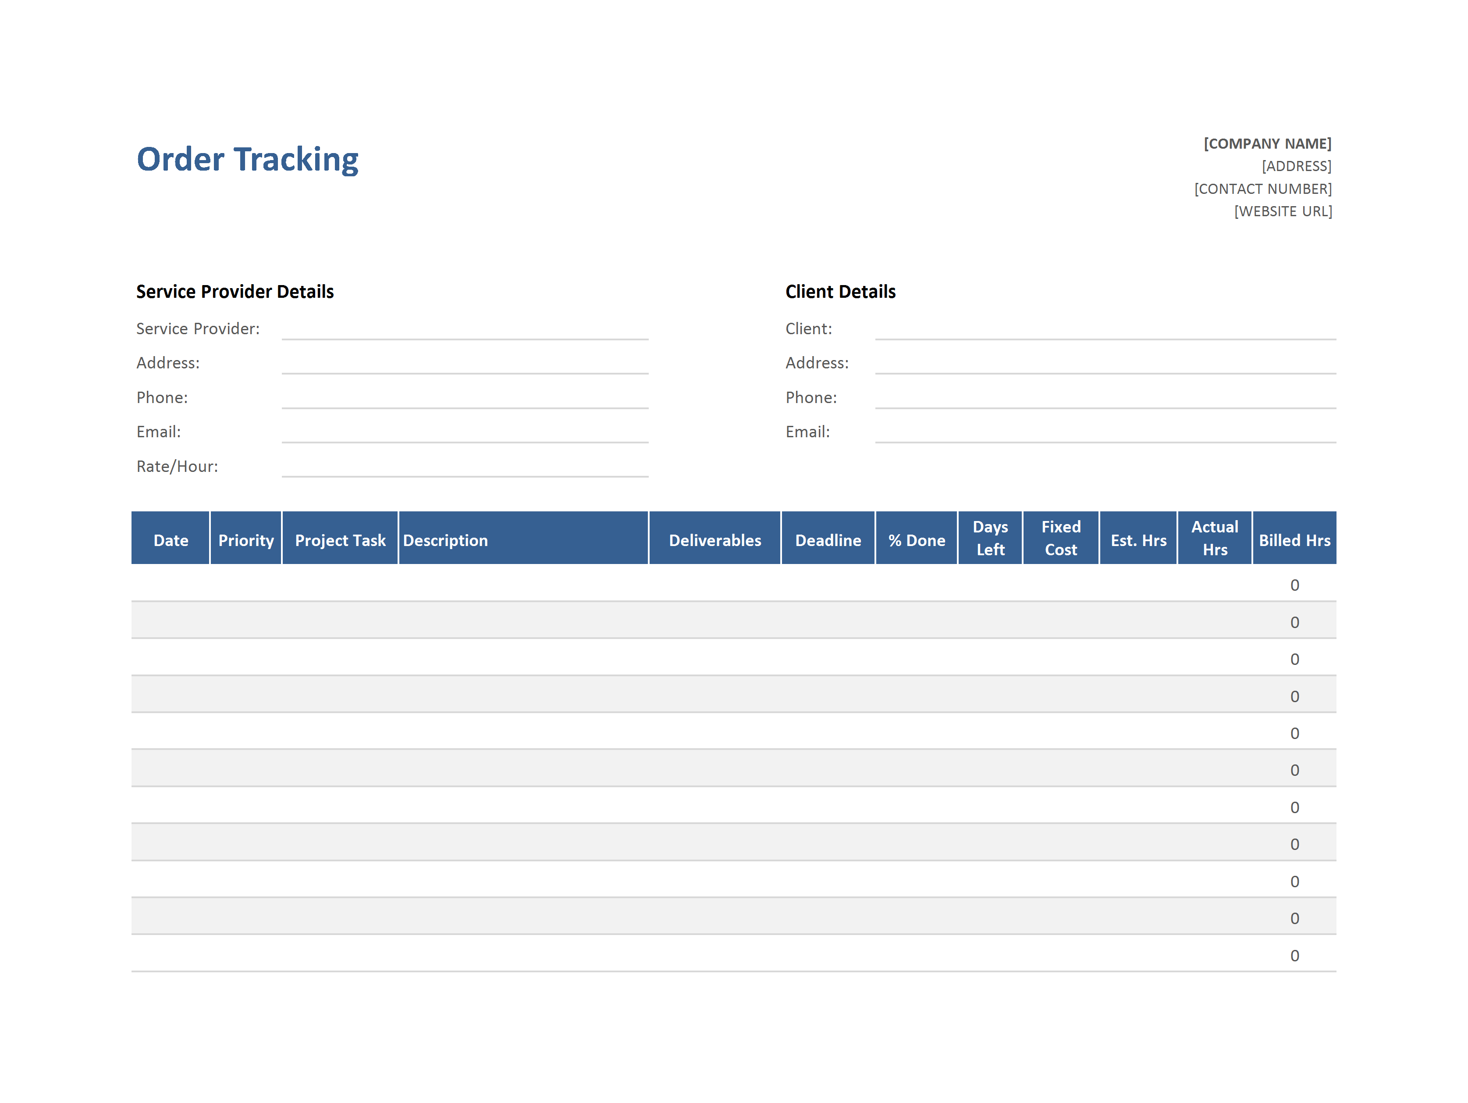Select the [WEBSITE URL] placeholder

[1282, 211]
